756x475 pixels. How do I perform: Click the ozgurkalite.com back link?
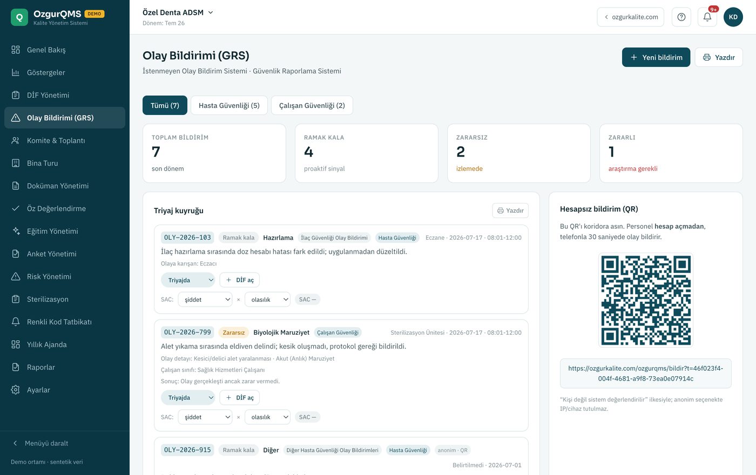point(631,17)
